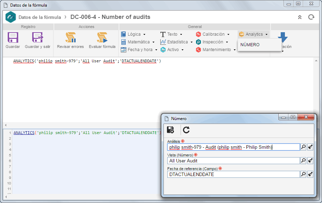Image resolution: width=322 pixels, height=203 pixels.
Task: Expand the Activo dropdown arrow
Action: click(x=182, y=50)
